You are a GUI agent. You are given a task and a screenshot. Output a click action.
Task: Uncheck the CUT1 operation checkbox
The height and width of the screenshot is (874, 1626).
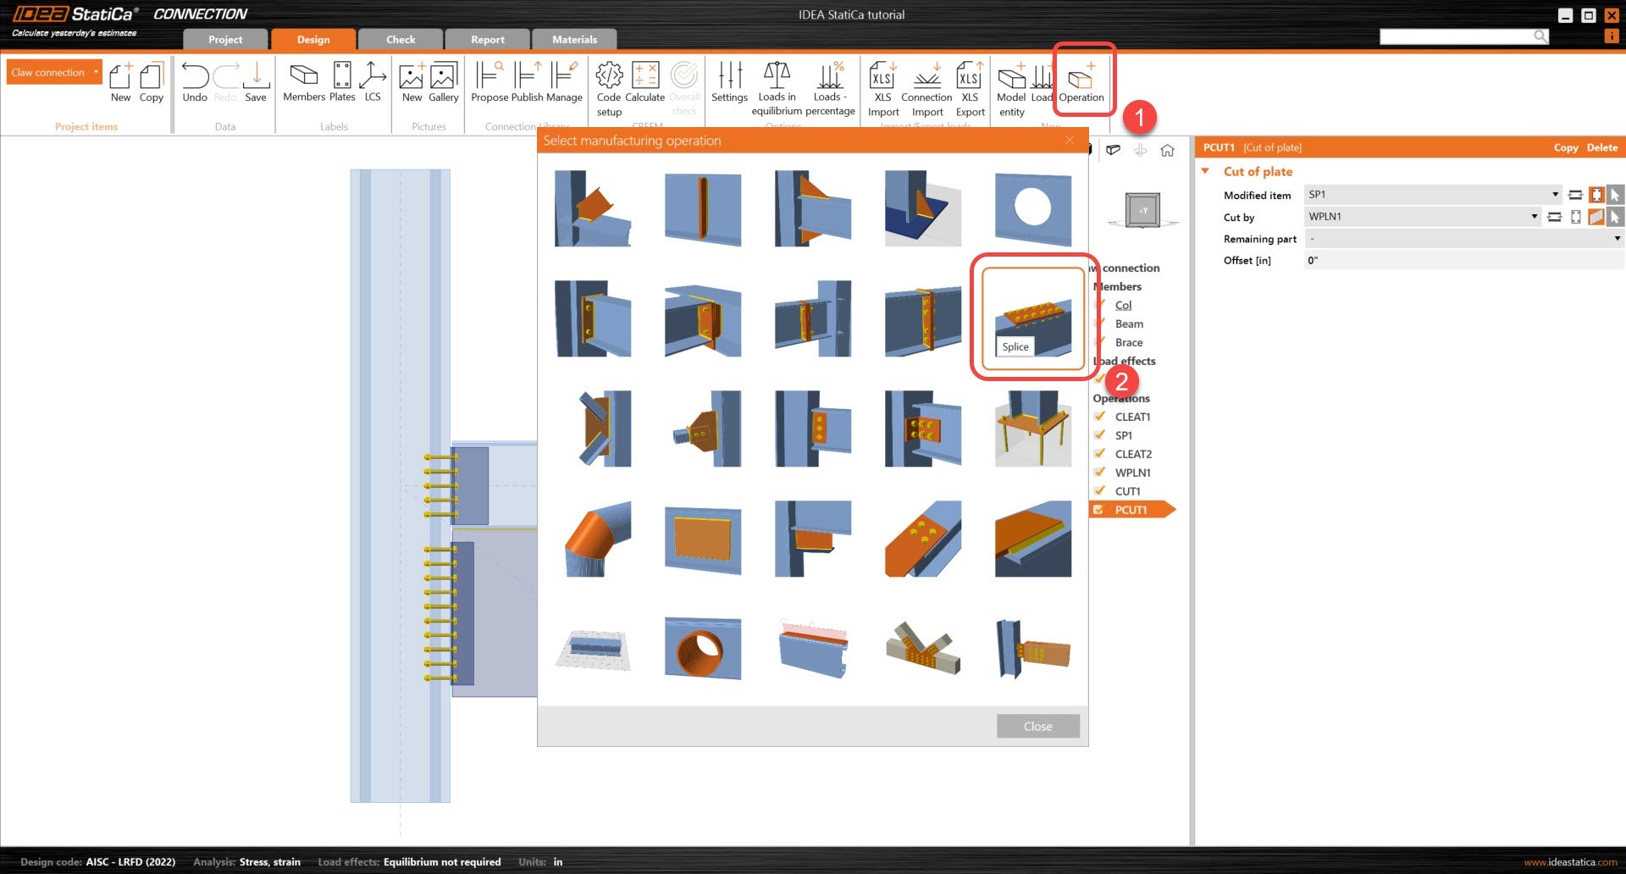pos(1099,491)
